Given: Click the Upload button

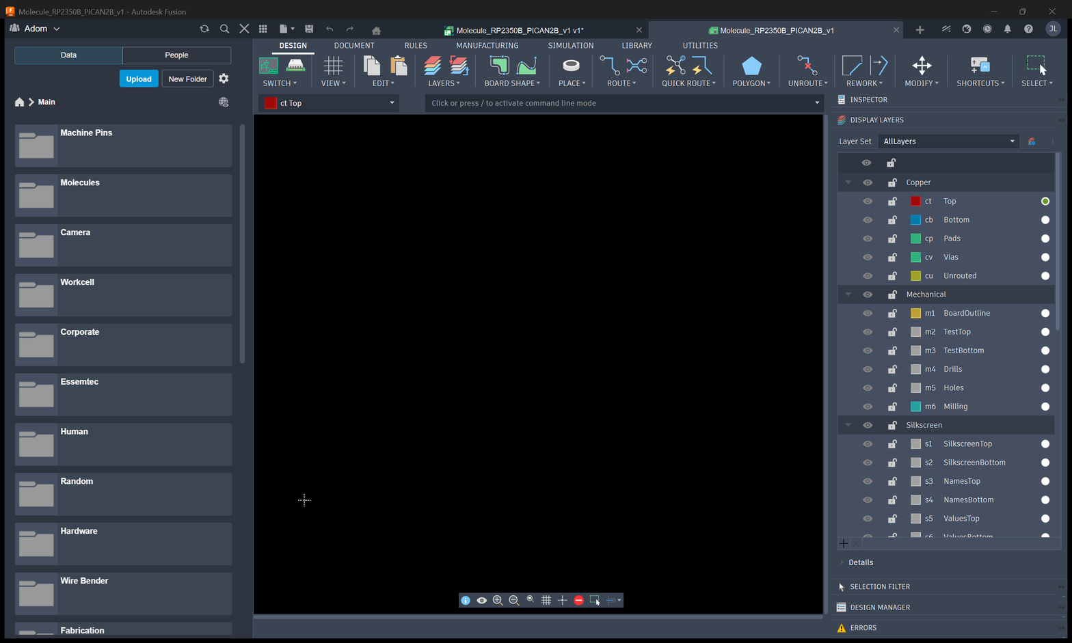Looking at the screenshot, I should 139,79.
